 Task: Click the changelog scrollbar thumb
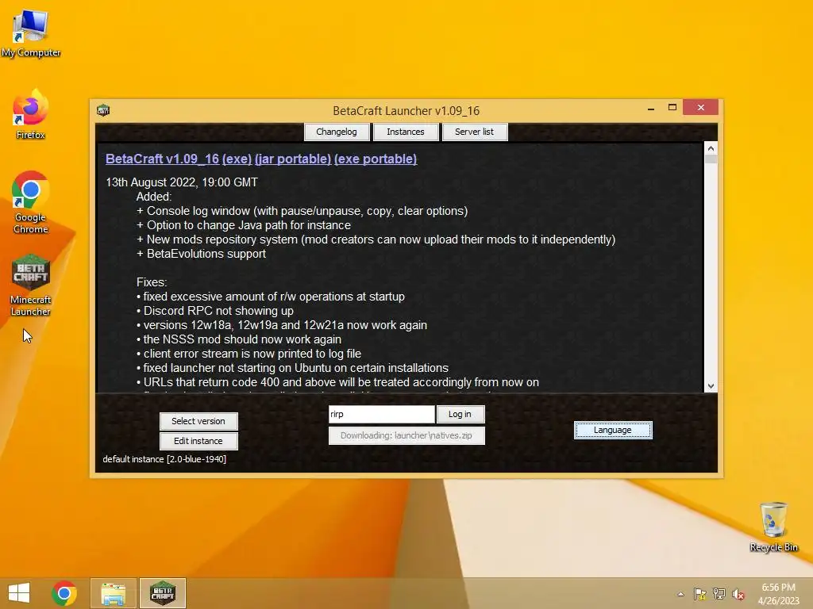pyautogui.click(x=711, y=159)
